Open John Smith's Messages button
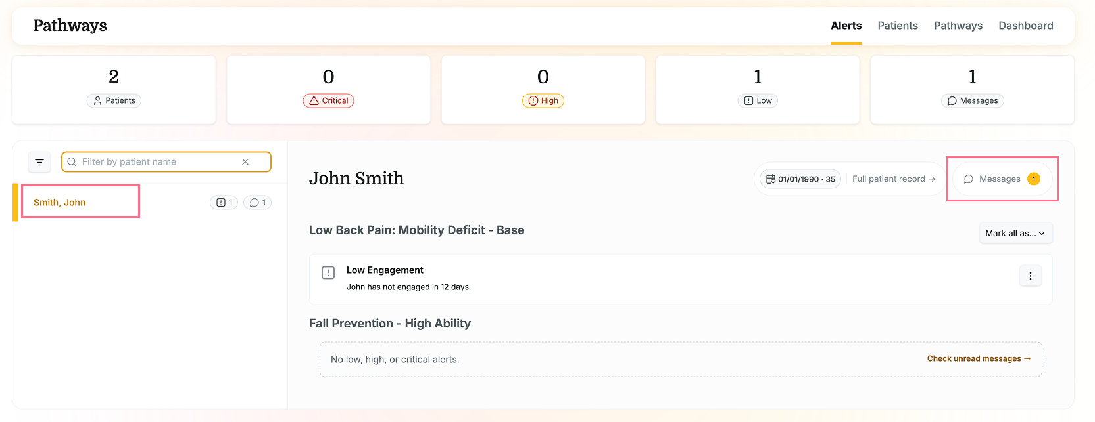Image resolution: width=1095 pixels, height=422 pixels. coord(1002,179)
